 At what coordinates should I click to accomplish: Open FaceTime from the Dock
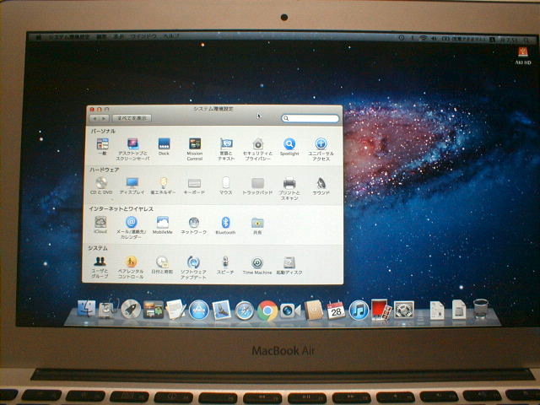[290, 310]
